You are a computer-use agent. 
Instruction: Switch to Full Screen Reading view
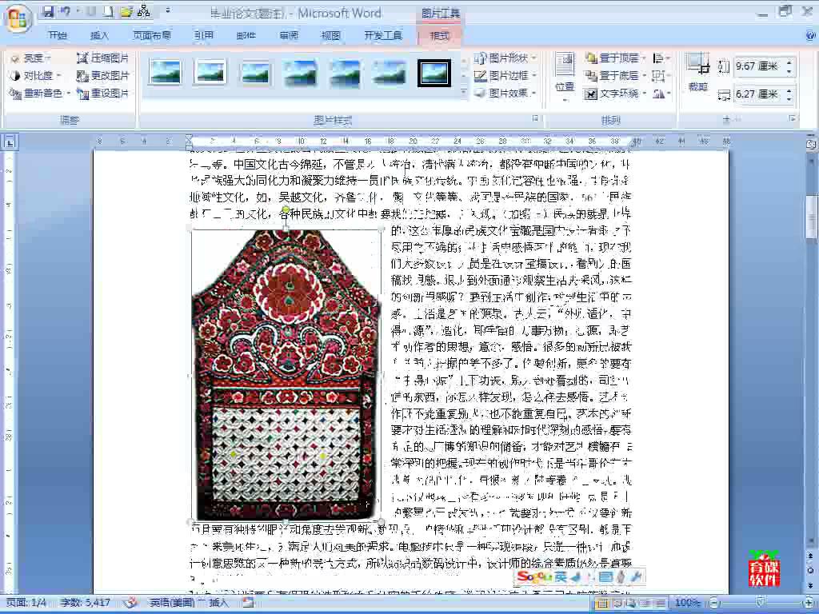point(618,603)
